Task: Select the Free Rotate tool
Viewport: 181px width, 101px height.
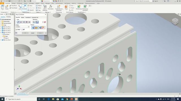Action: (x=13, y=8)
